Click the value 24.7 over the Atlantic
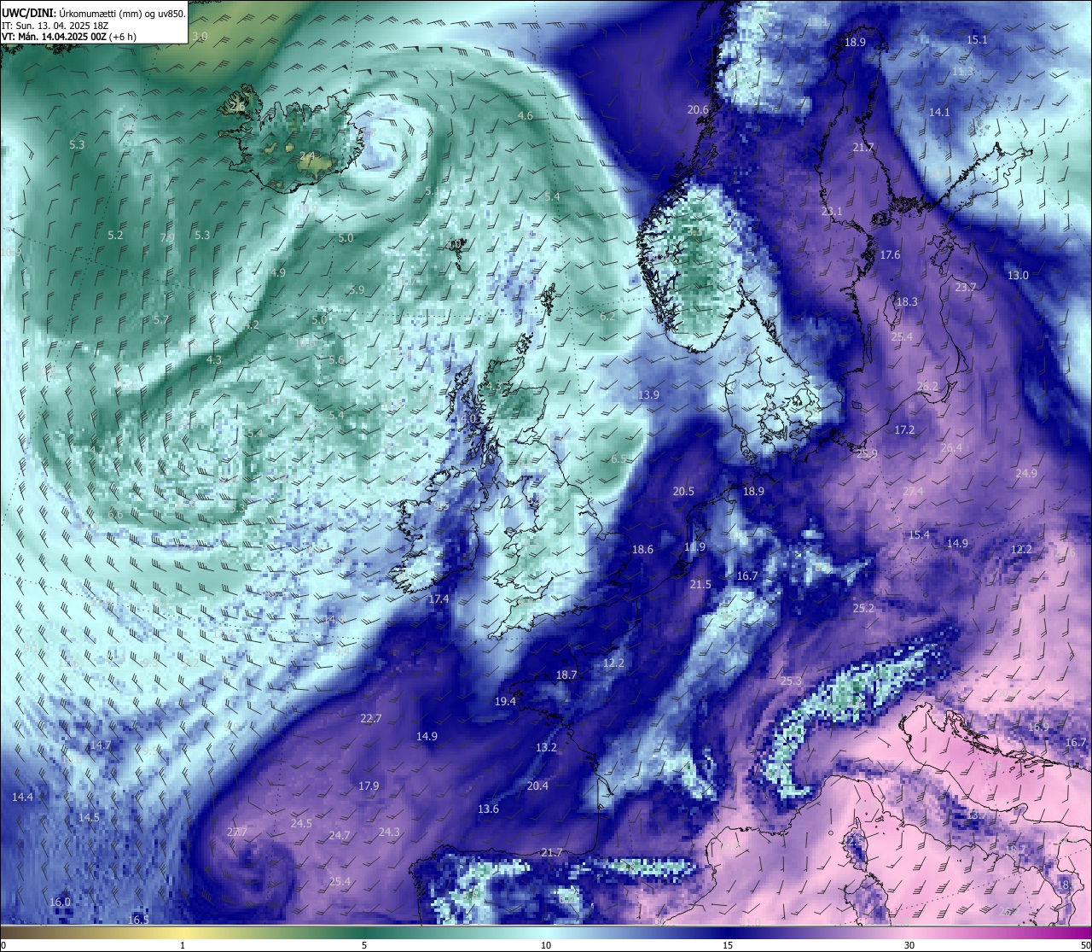This screenshot has width=1092, height=952. pos(340,836)
